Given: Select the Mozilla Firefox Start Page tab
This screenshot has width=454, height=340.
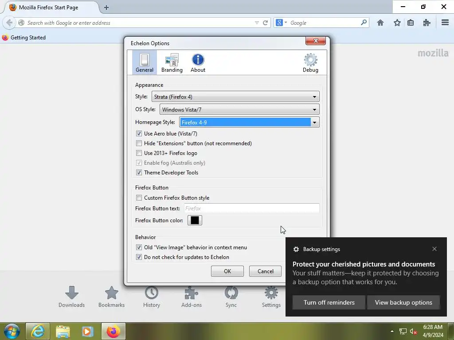Looking at the screenshot, I should pyautogui.click(x=50, y=7).
